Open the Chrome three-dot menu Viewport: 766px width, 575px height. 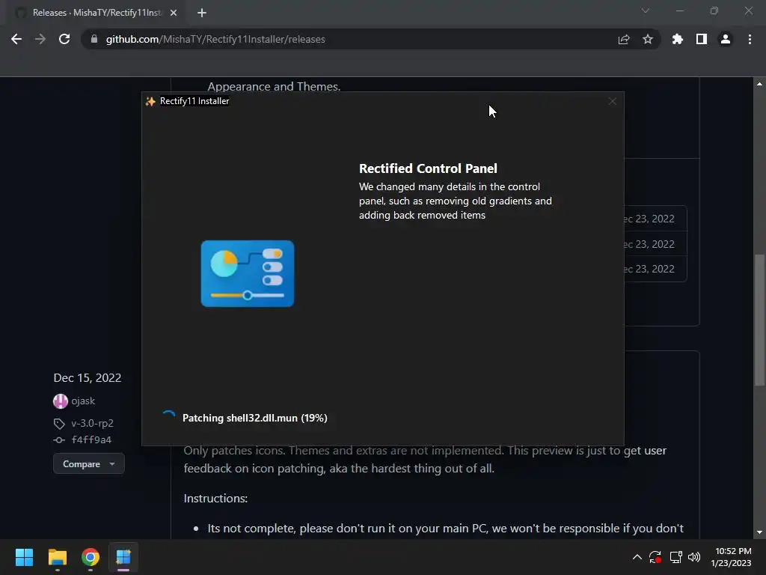[750, 39]
